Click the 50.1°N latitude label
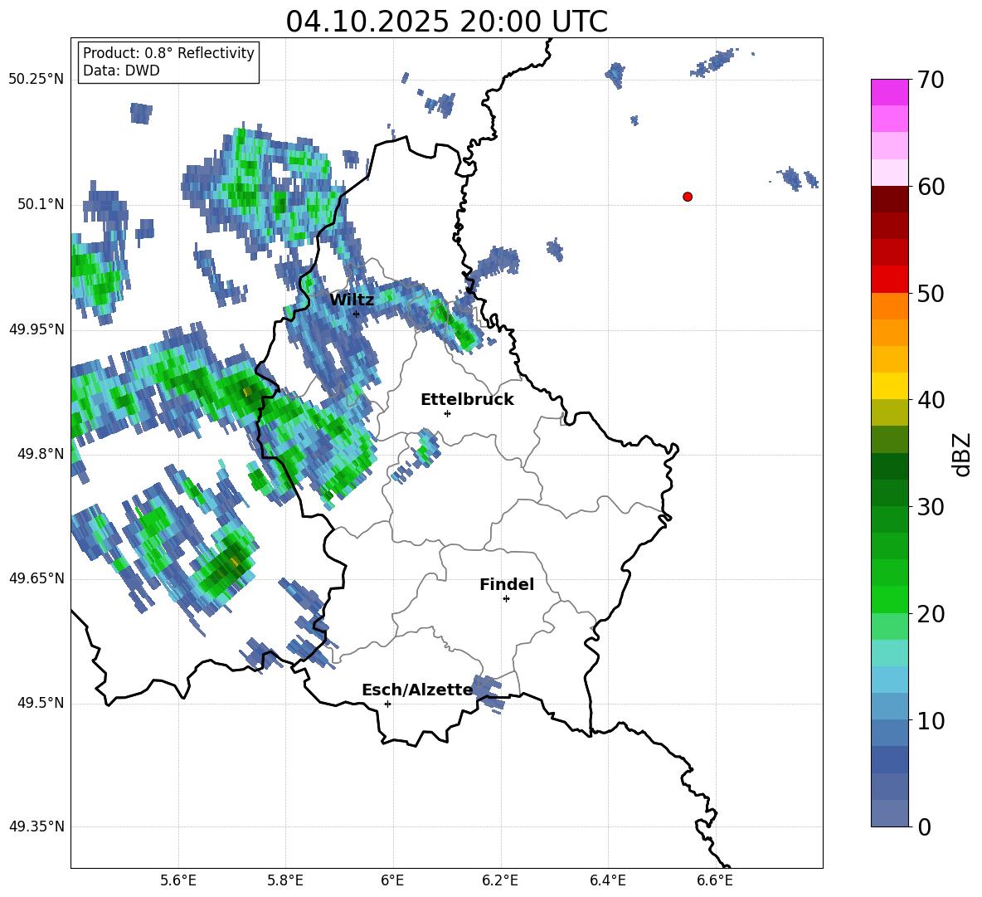 click(x=41, y=205)
